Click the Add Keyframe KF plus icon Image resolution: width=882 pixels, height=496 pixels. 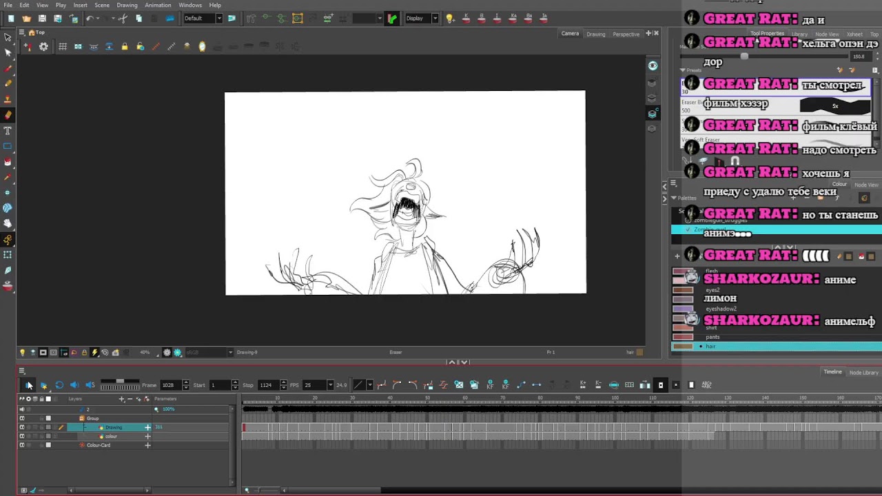coord(490,385)
